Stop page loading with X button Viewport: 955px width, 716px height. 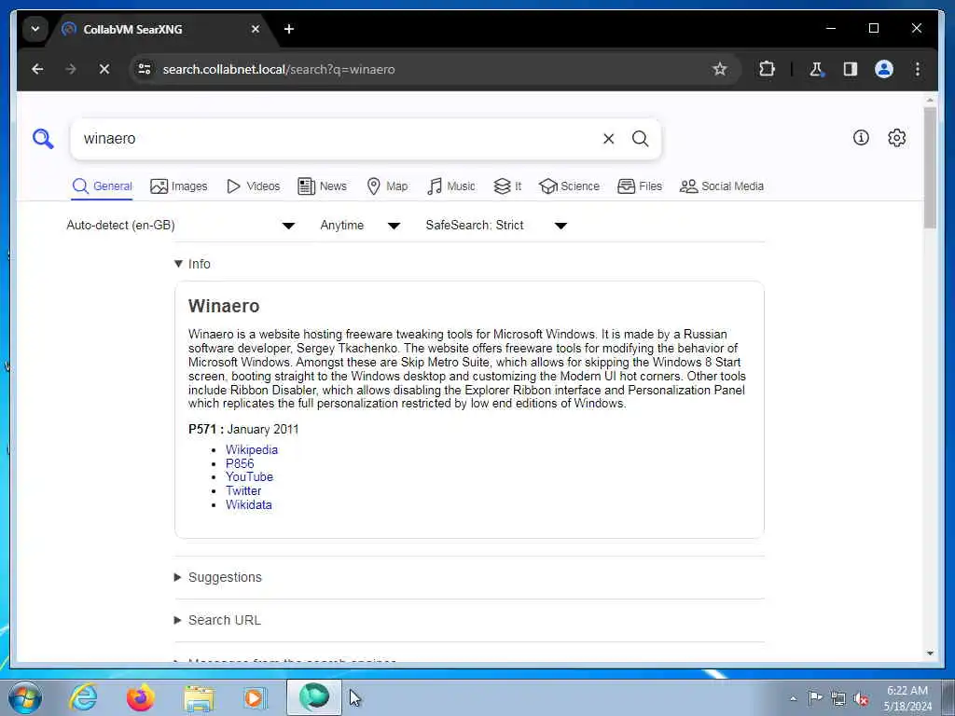[x=104, y=69]
